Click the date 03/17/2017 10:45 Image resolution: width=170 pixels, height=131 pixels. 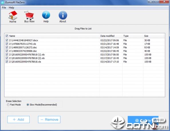coord(110,58)
